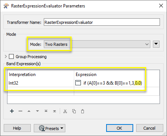Close the Parameters dialog window
Screen dimensions: 167x136
coord(161,6)
